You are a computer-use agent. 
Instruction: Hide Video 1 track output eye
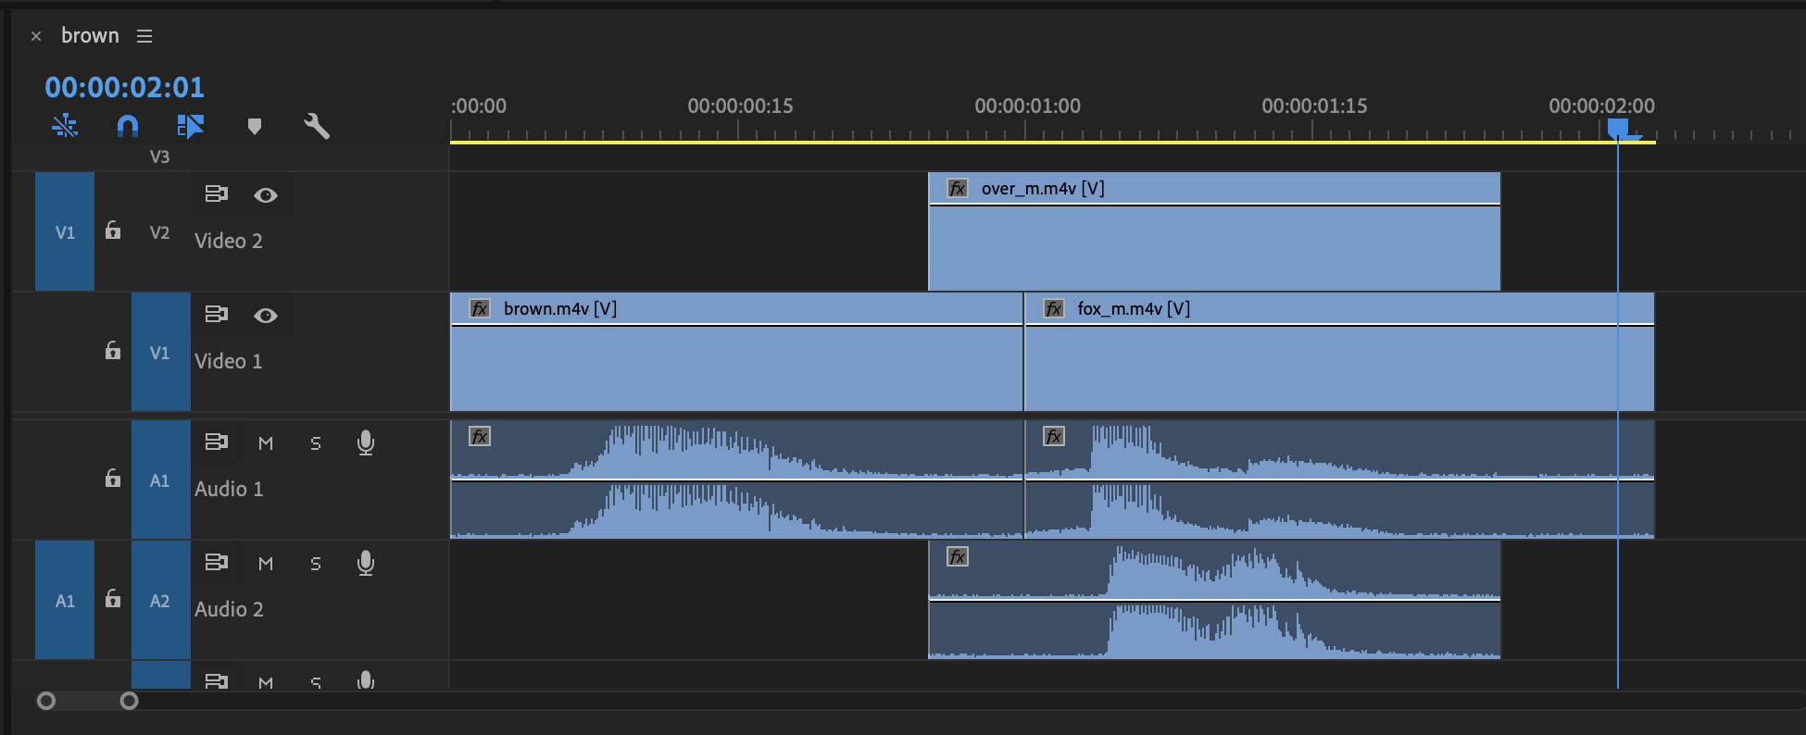[x=266, y=316]
